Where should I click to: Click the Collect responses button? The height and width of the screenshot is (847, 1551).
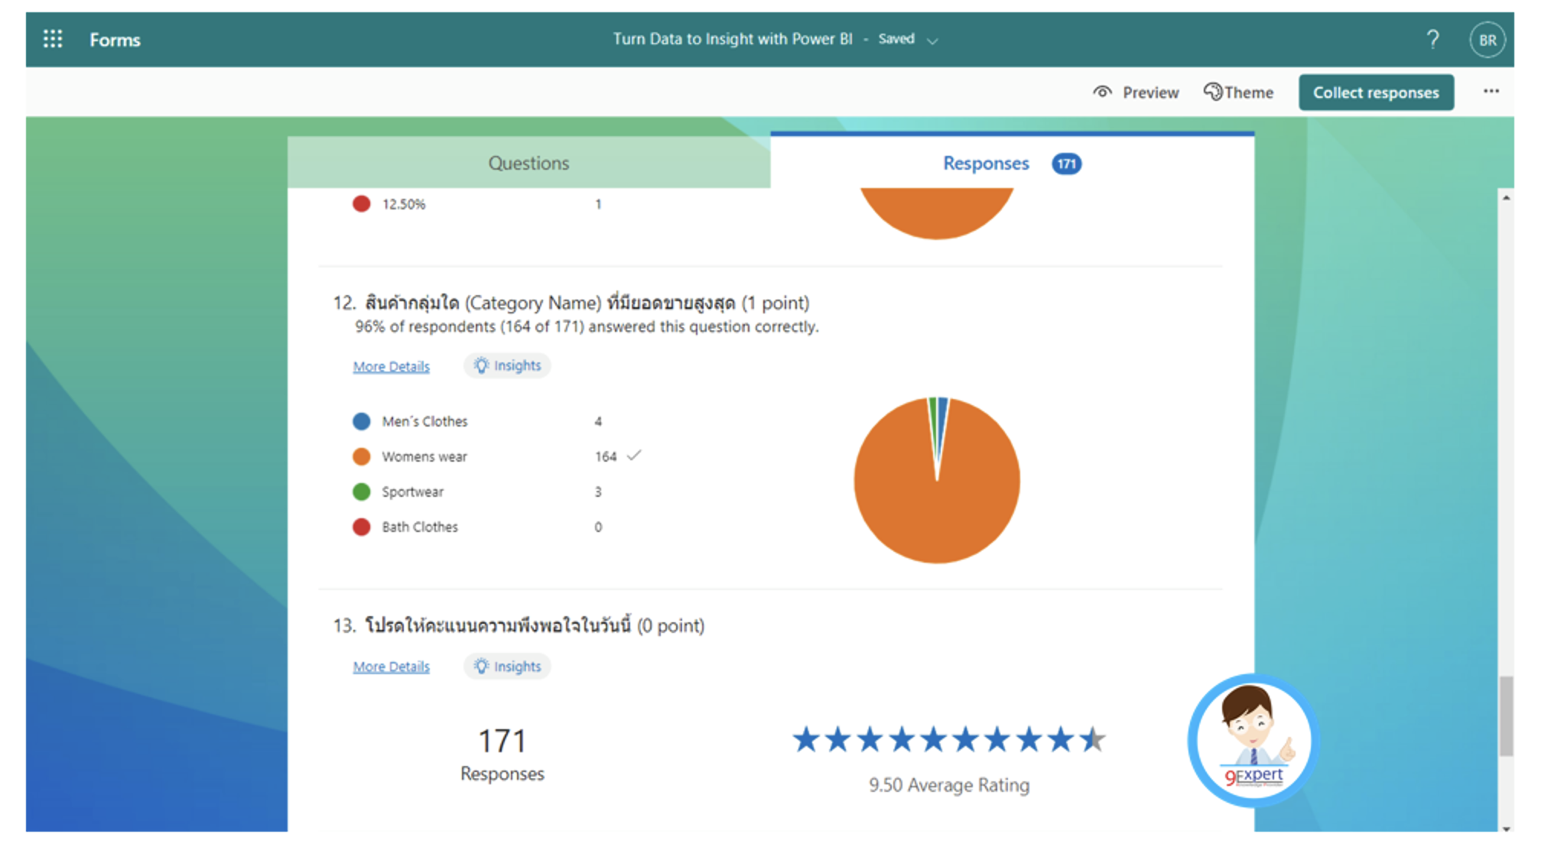(x=1376, y=92)
